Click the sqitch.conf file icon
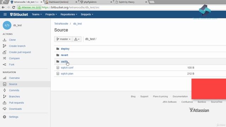Screen dimensions: 226x127 coord(58,67)
